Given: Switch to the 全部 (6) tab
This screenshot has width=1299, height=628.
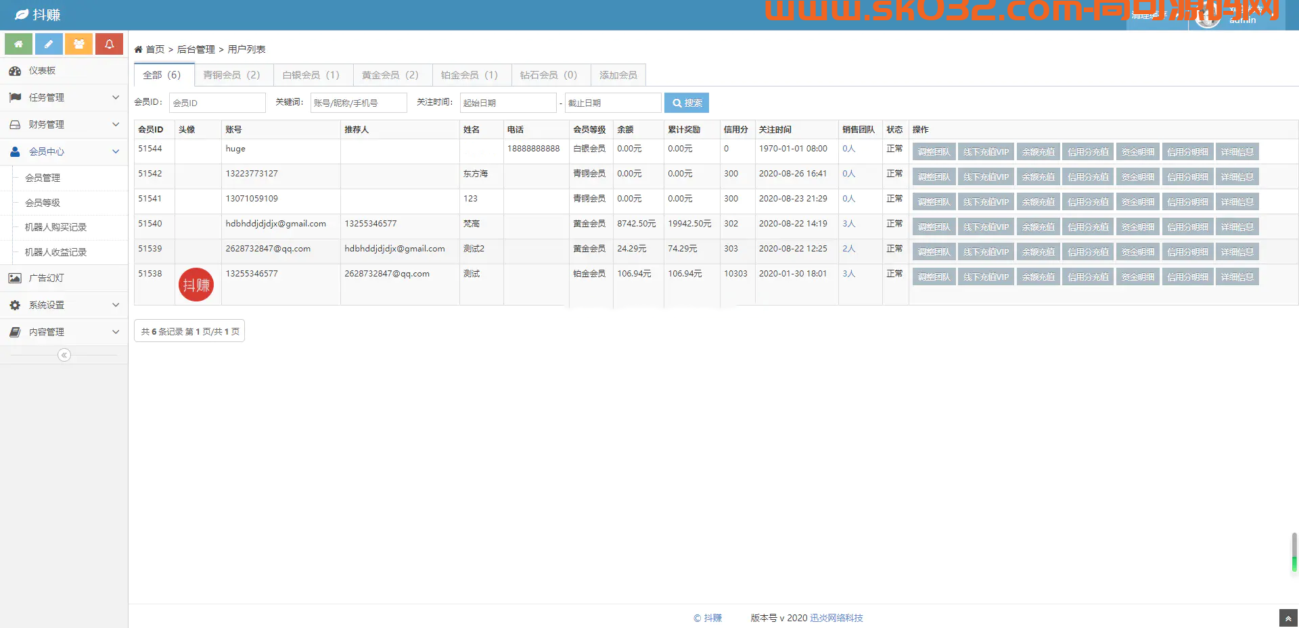Looking at the screenshot, I should pos(164,75).
